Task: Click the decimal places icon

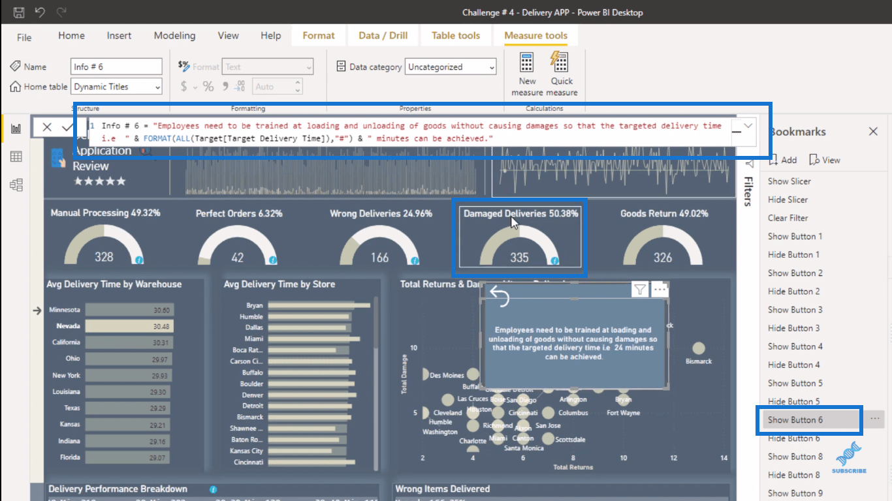Action: 240,86
